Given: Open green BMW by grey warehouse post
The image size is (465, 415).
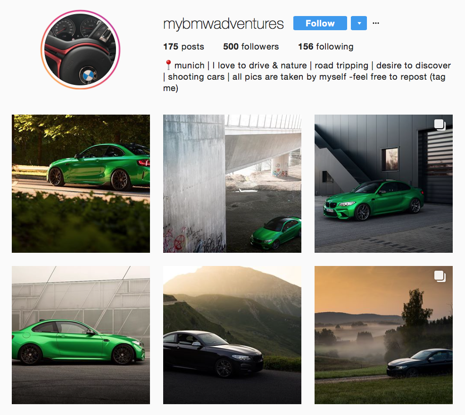Looking at the screenshot, I should [383, 183].
